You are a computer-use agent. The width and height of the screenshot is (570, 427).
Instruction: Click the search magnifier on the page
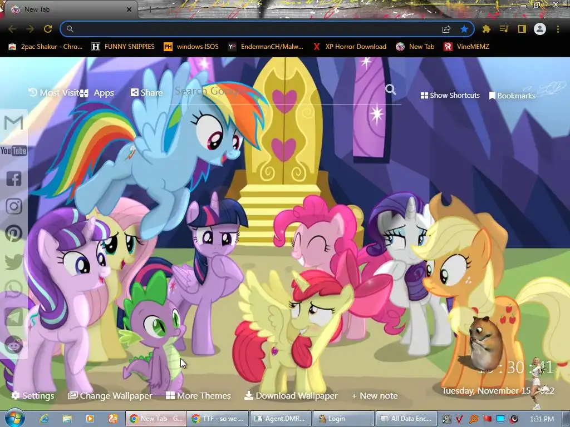pyautogui.click(x=391, y=90)
